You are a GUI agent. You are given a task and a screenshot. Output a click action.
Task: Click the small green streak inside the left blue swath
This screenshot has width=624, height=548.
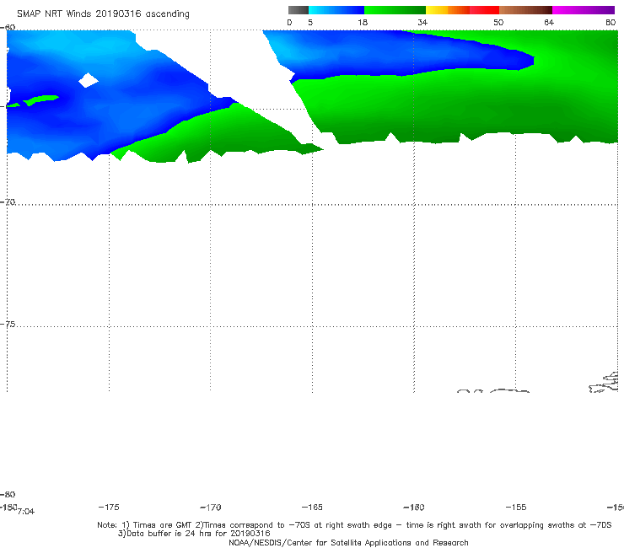pos(41,99)
